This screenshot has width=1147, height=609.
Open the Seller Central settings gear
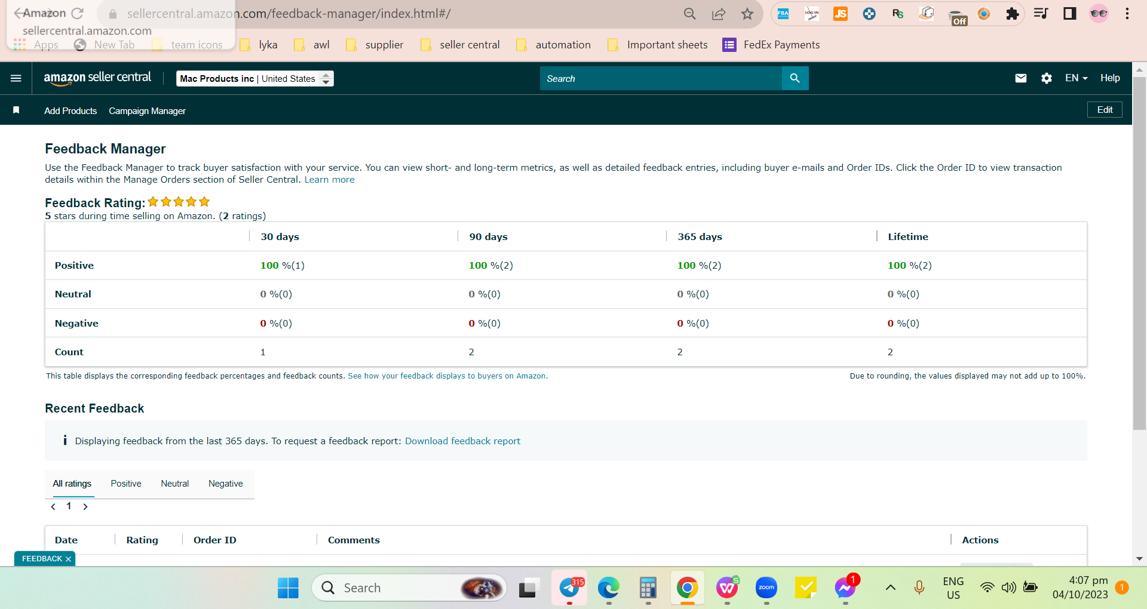[1047, 78]
